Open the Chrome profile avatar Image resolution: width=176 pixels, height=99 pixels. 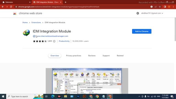[169, 7]
